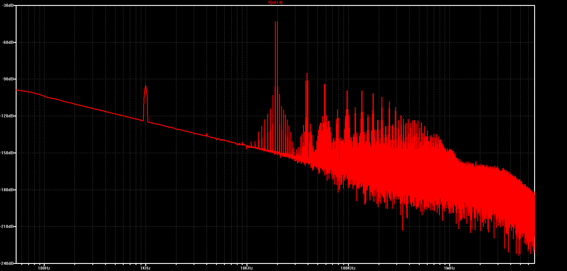This screenshot has width=567, height=271.
Task: Select the -90dB vertical axis label
Action: coord(8,79)
